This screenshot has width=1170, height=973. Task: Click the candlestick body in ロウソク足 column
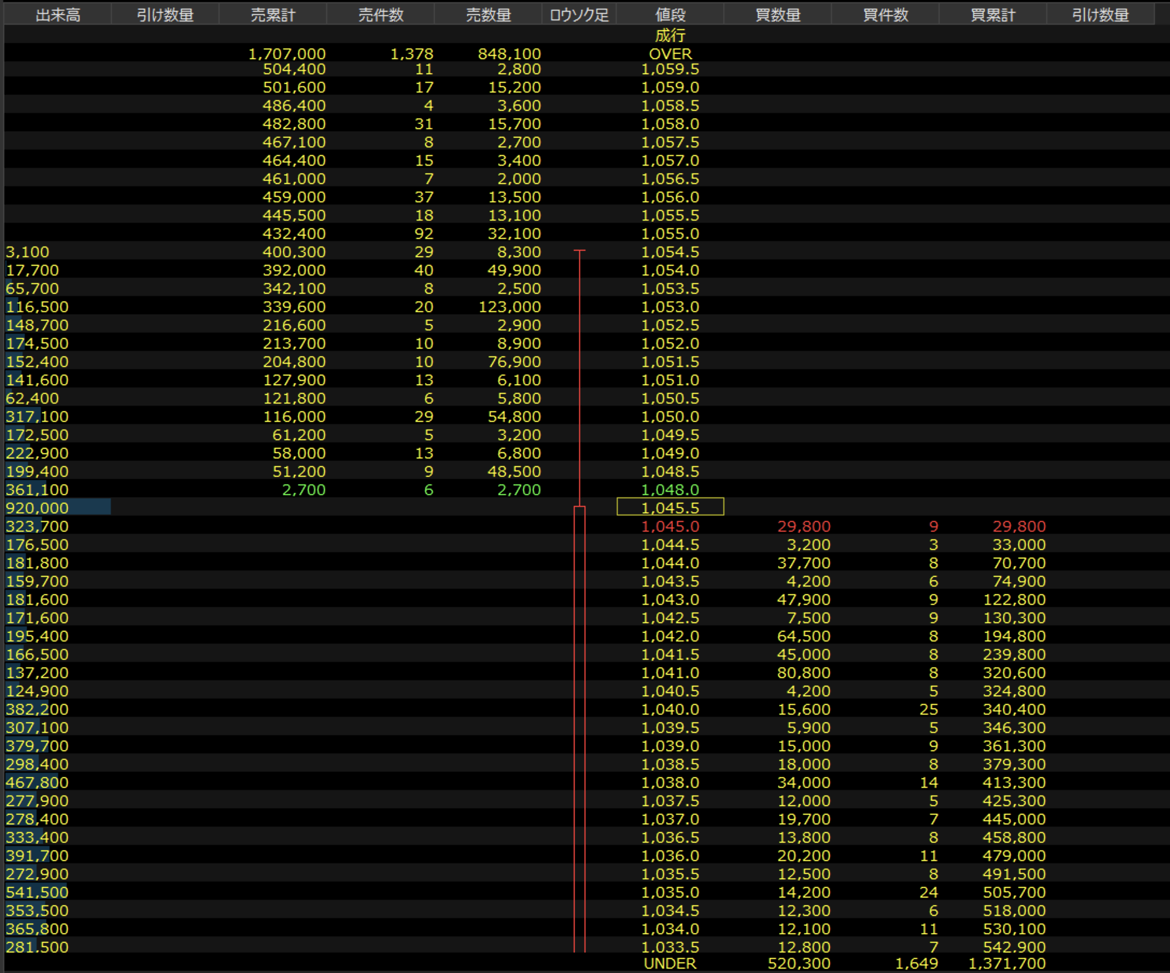(x=580, y=724)
